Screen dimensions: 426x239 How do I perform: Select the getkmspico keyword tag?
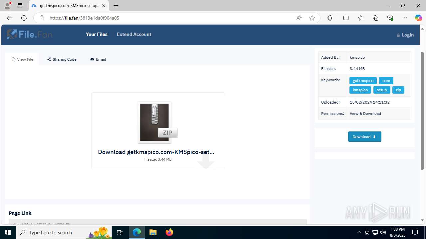coord(363,81)
